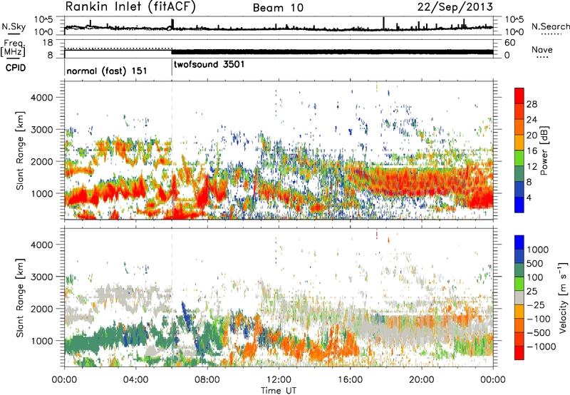This screenshot has width=570, height=395.
Task: Click the "Rankin Inlet (fitACF)" title
Action: (x=130, y=7)
